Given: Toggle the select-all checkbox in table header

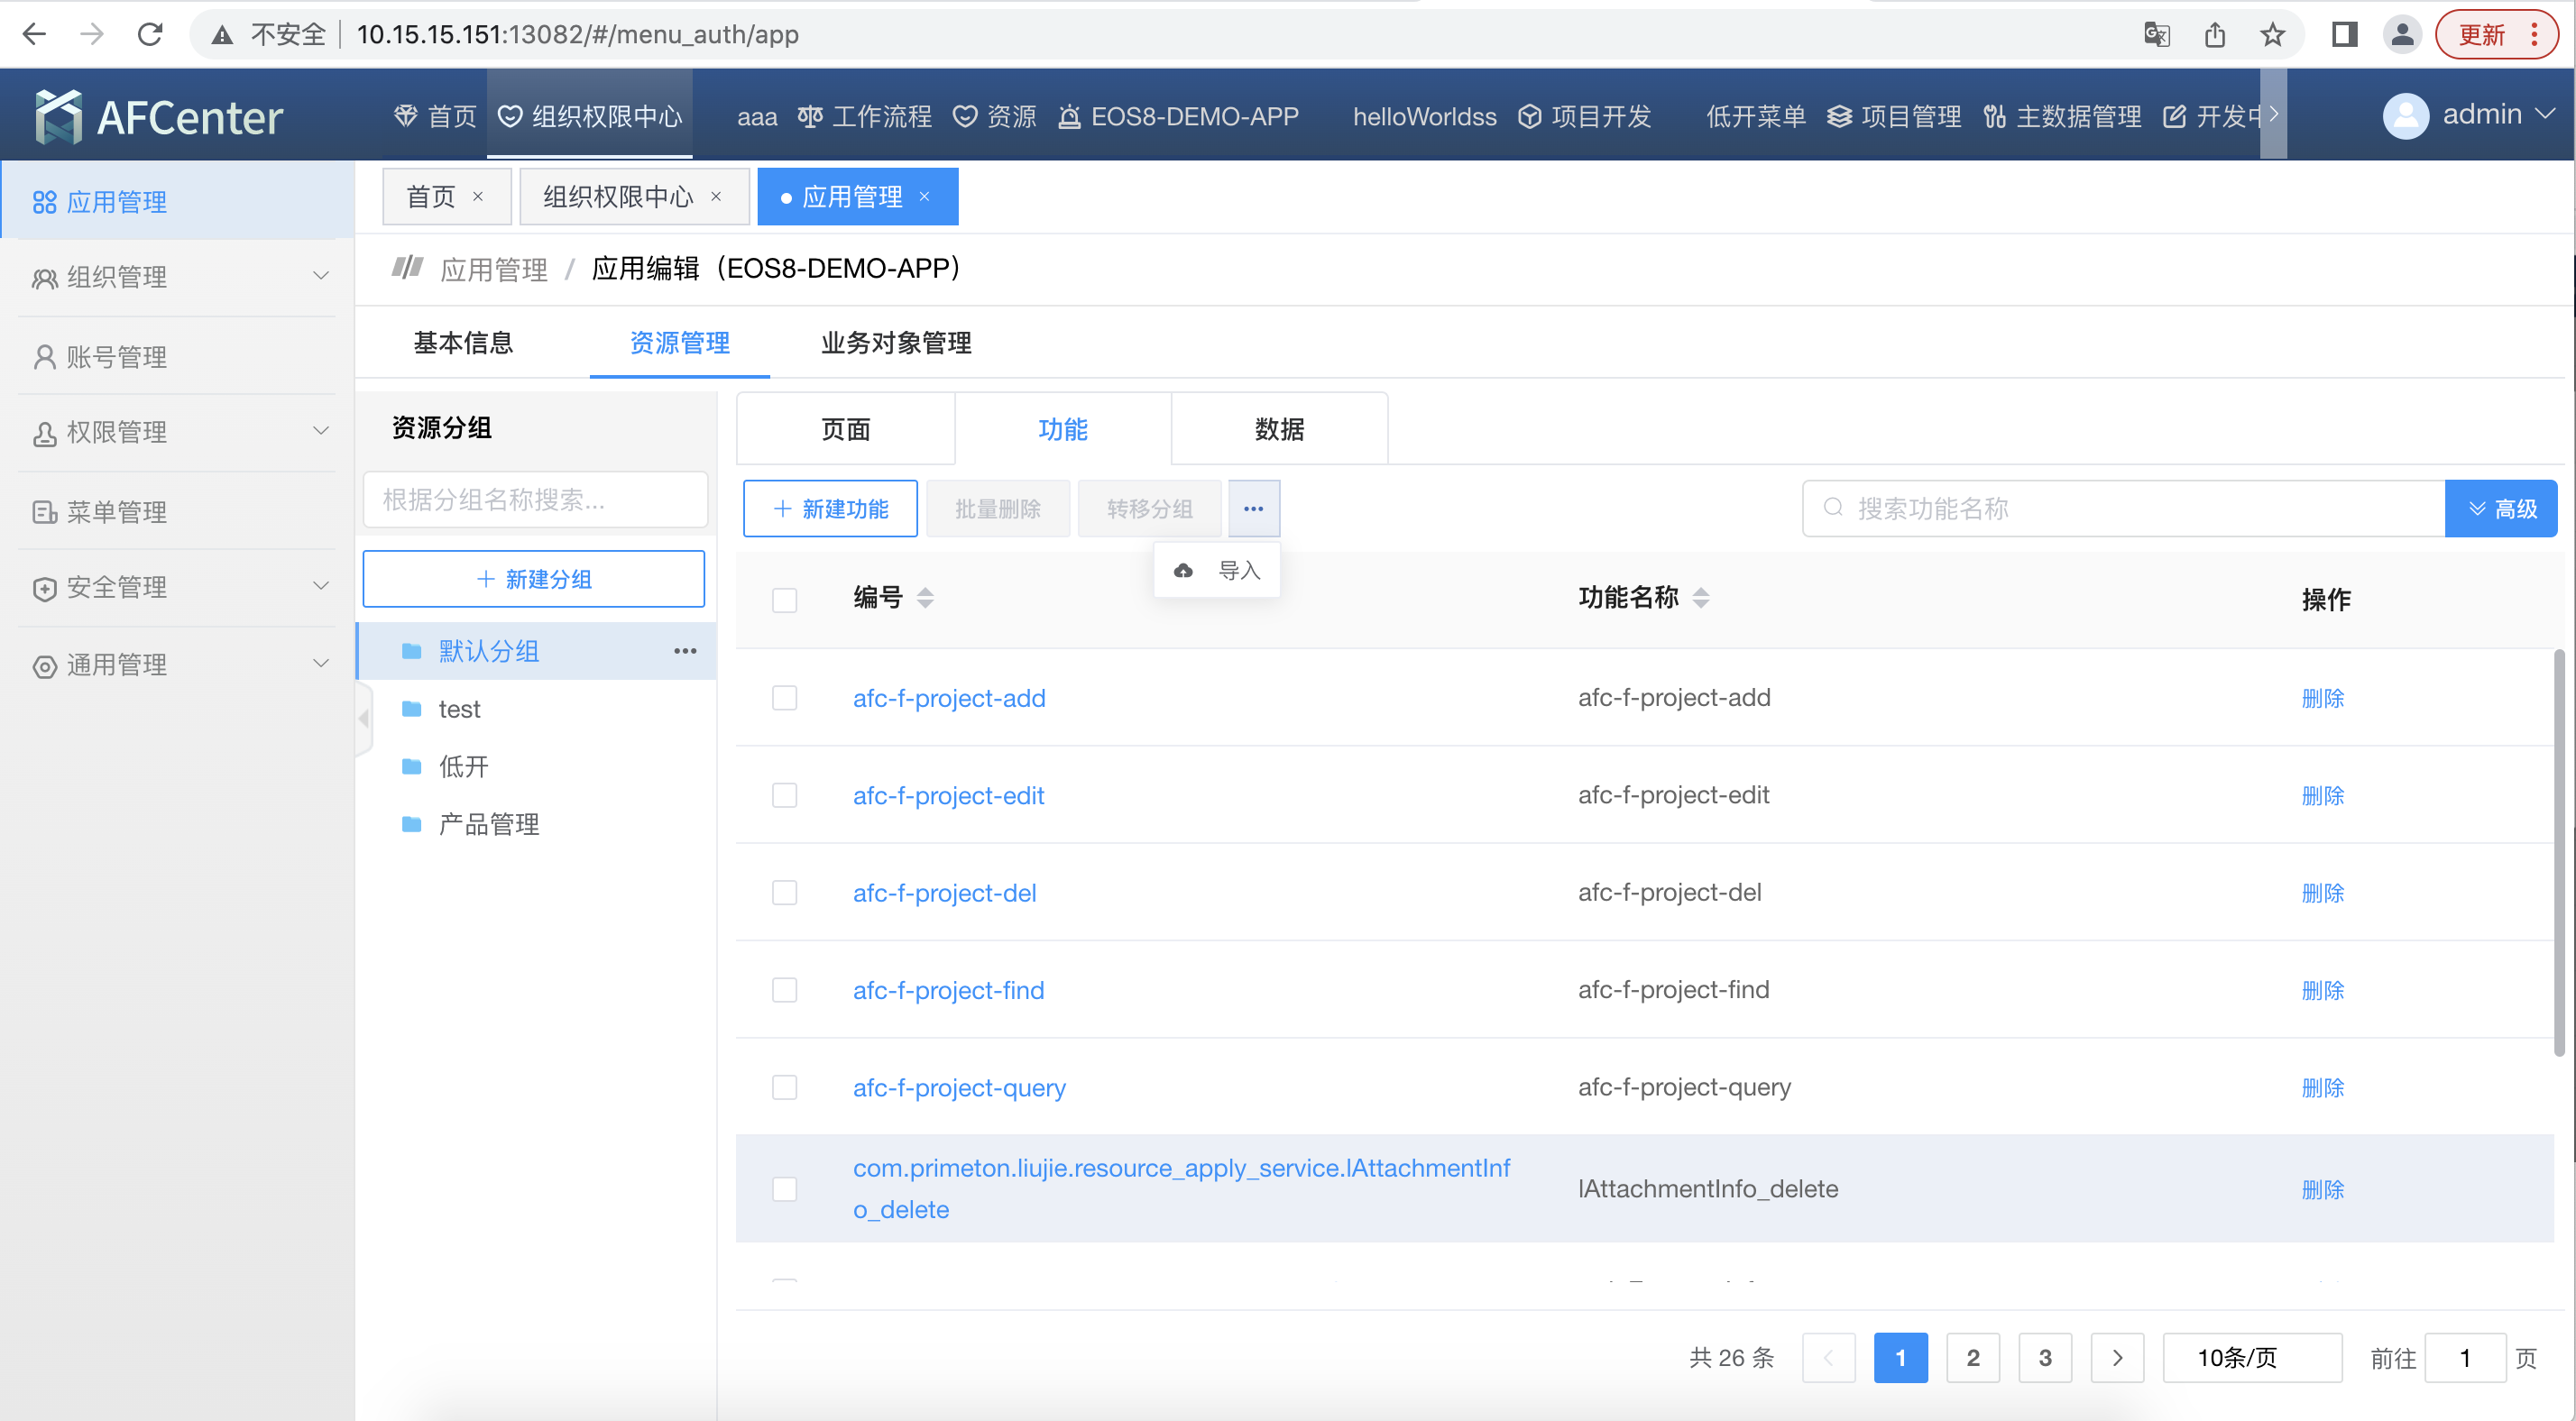Looking at the screenshot, I should pyautogui.click(x=784, y=600).
